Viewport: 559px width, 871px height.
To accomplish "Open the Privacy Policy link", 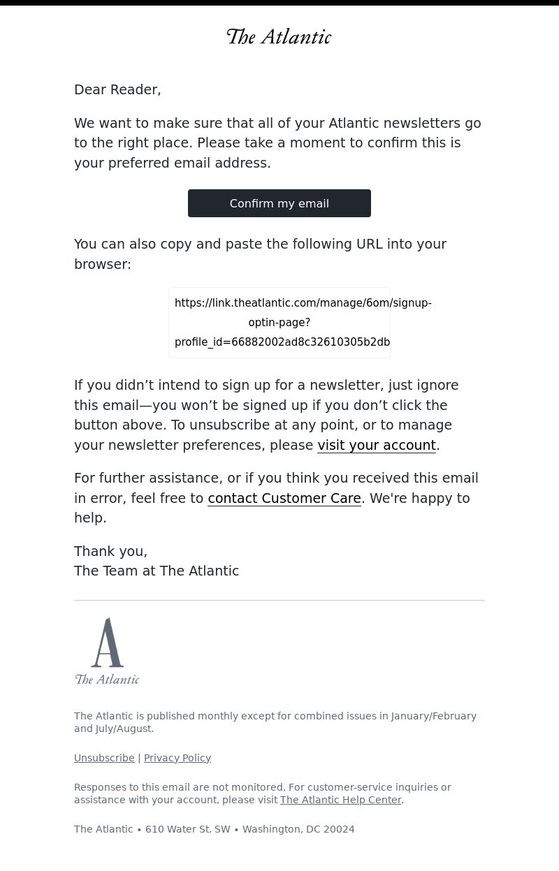I will (x=177, y=758).
